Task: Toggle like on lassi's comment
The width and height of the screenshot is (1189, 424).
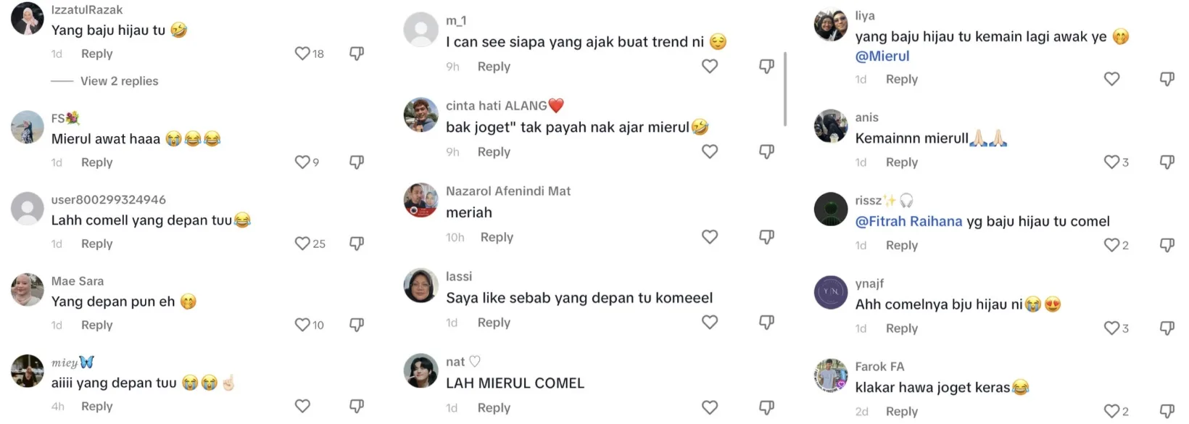Action: pos(710,323)
